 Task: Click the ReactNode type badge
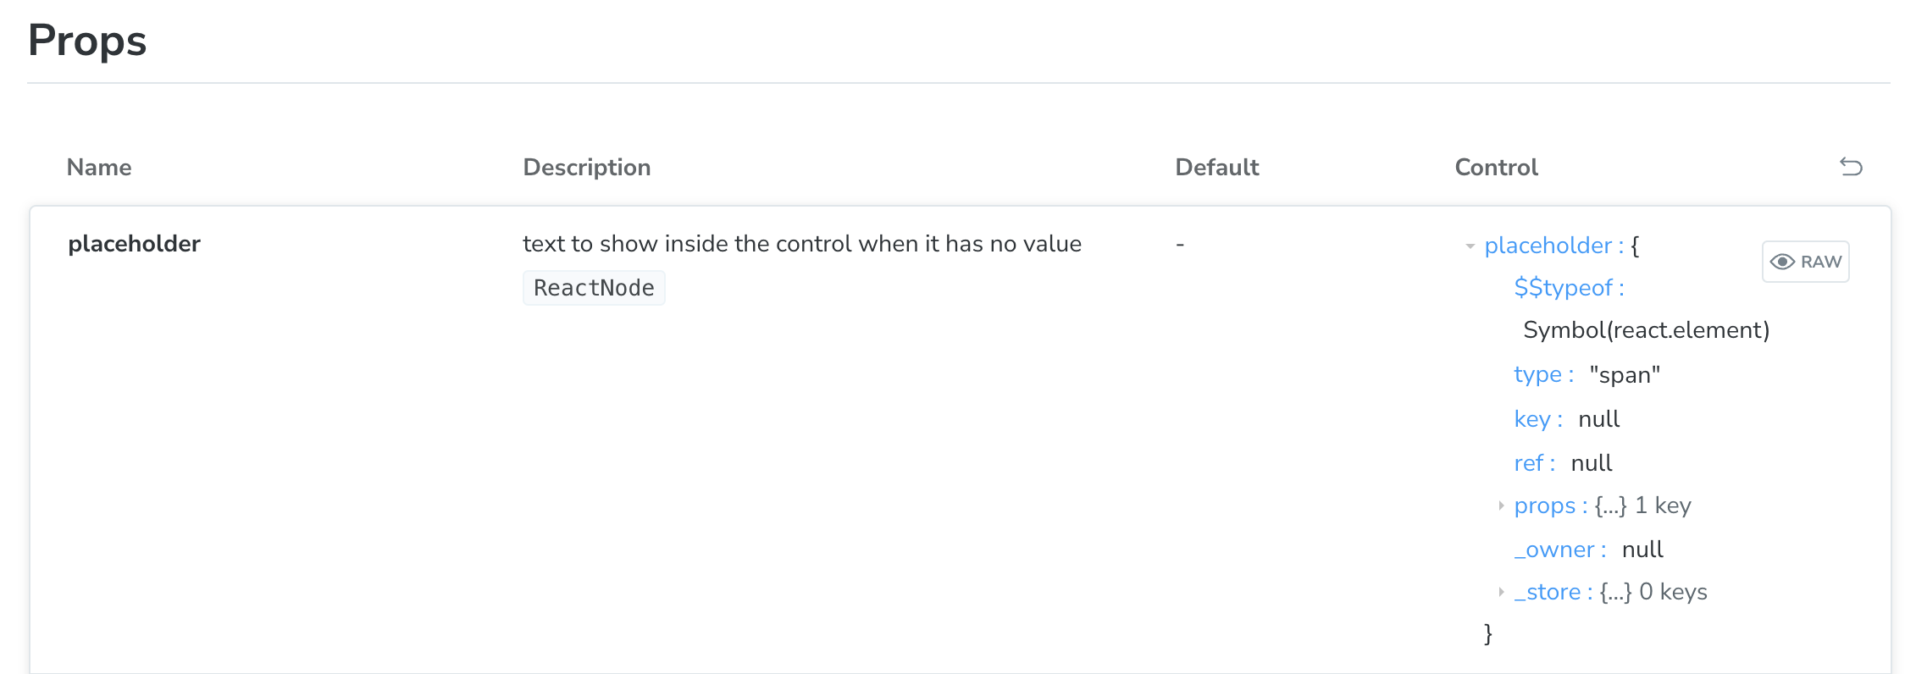(x=594, y=287)
